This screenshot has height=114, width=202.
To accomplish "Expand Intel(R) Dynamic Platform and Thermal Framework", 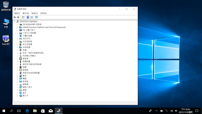I will pos(18,27).
